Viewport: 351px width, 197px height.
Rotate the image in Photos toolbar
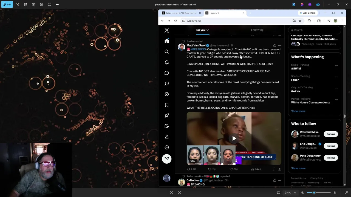[17, 4]
